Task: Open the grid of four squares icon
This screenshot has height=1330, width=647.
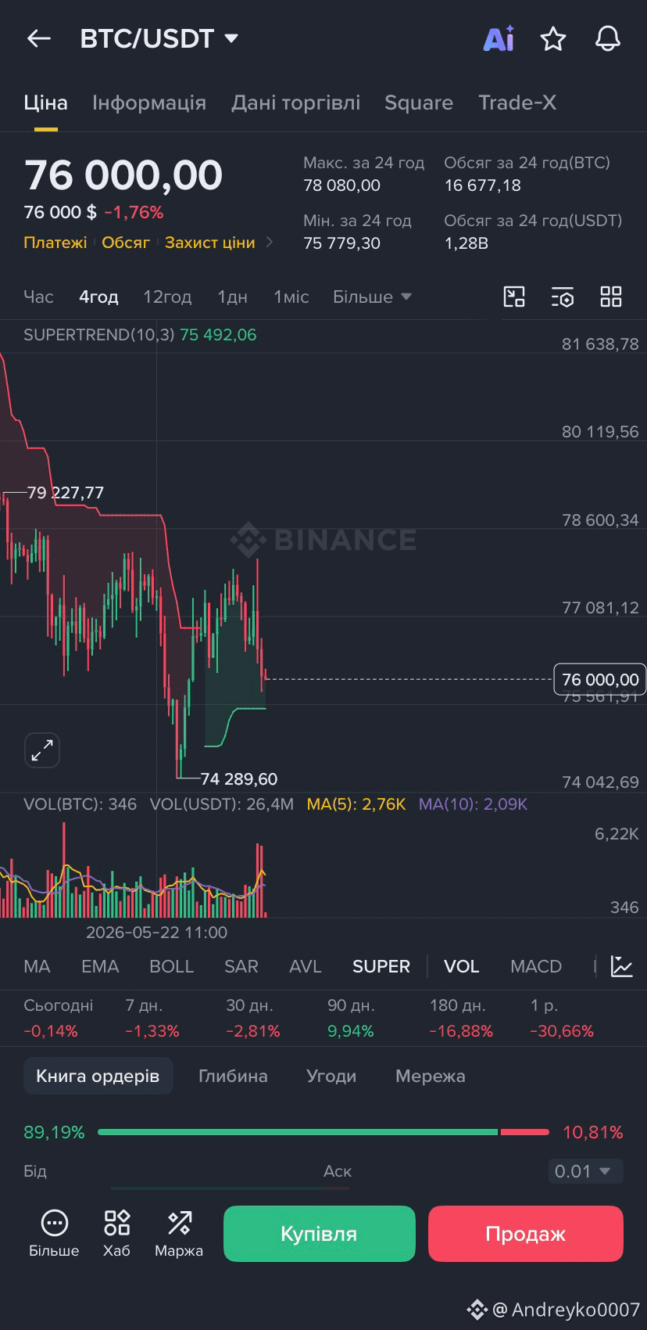Action: (611, 297)
